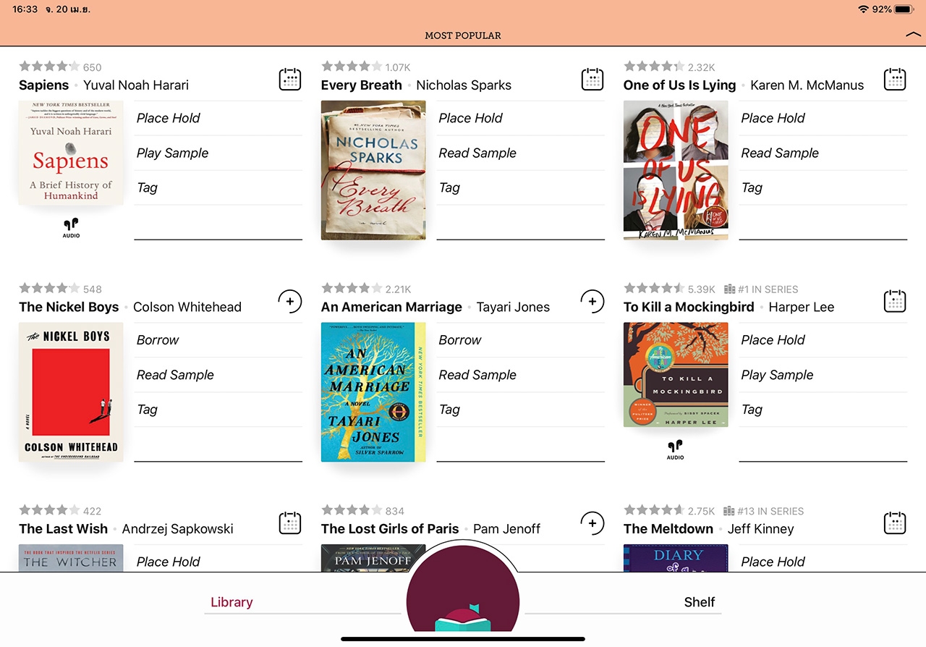Read Sample of An American Marriage
Screen dimensions: 926x647
tap(477, 375)
